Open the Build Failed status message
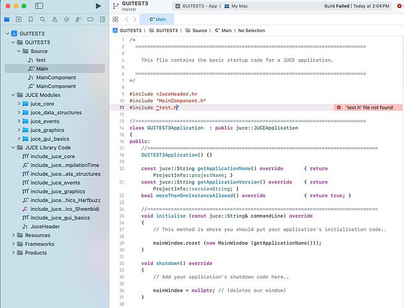The image size is (404, 308). click(357, 6)
